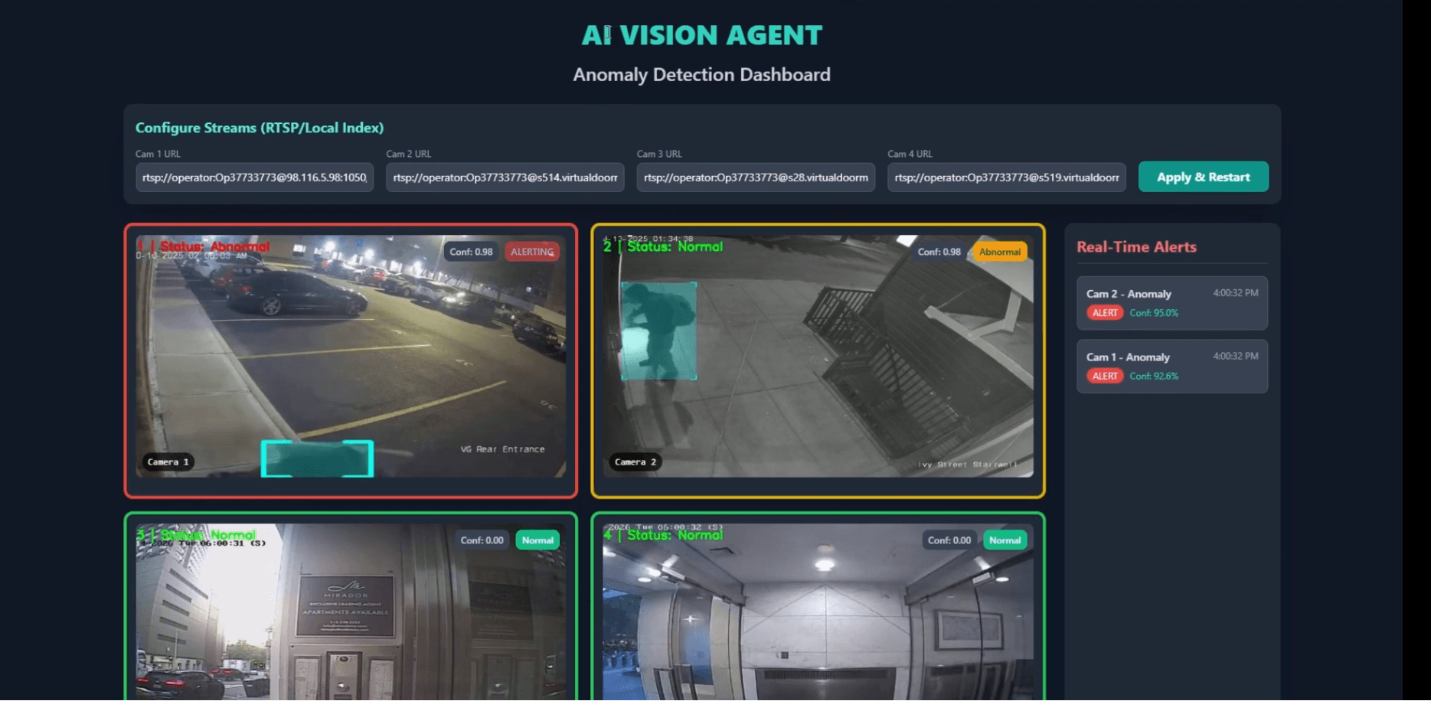Screen dimensions: 1431x701
Task: Click into the Cam 4 URL box
Action: [x=1007, y=178]
